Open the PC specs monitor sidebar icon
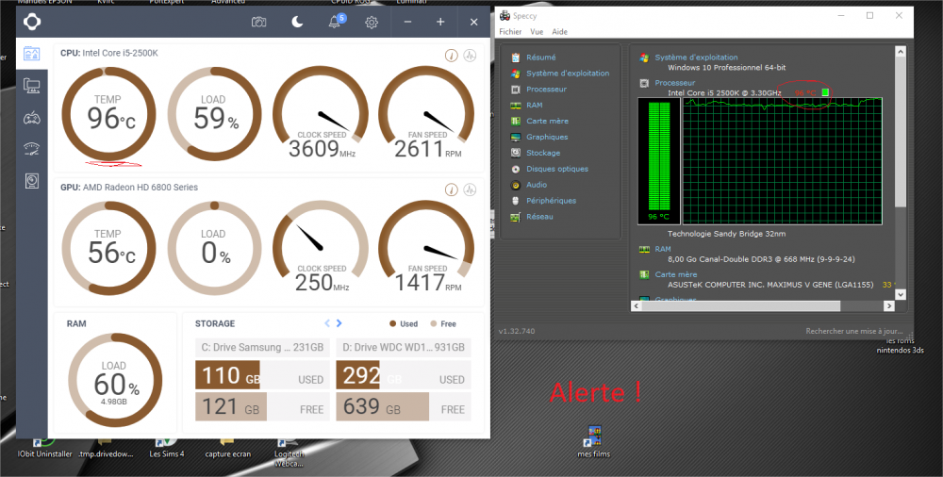Screen dimensions: 943x477 [32, 86]
